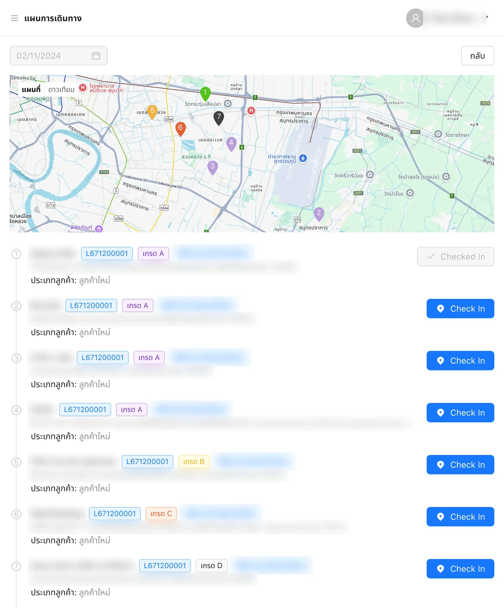Viewport: 504px width, 608px height.
Task: Click the temple icon for วัดศรีวารีน้อย
Action: tap(370, 175)
